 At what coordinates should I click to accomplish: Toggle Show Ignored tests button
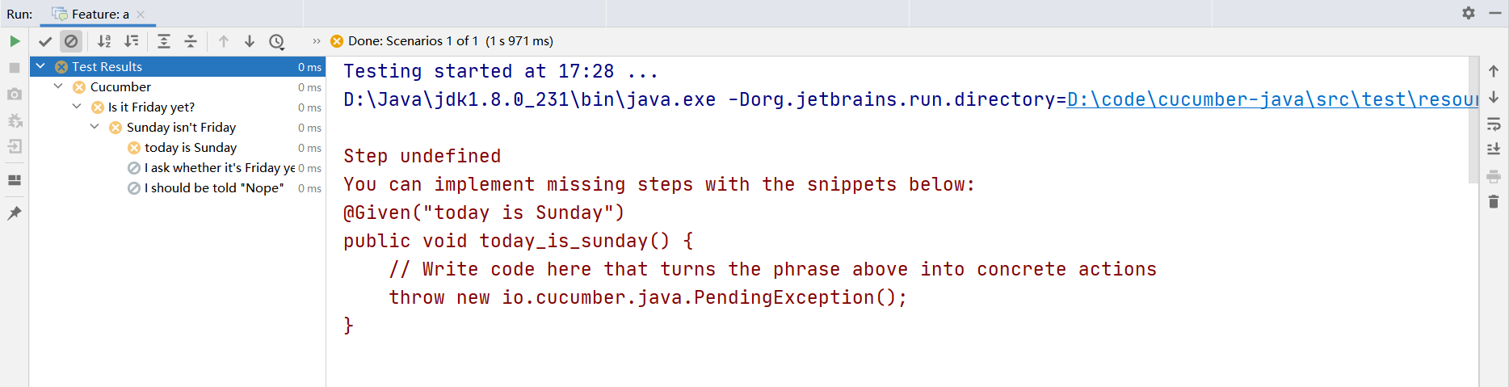(x=71, y=41)
